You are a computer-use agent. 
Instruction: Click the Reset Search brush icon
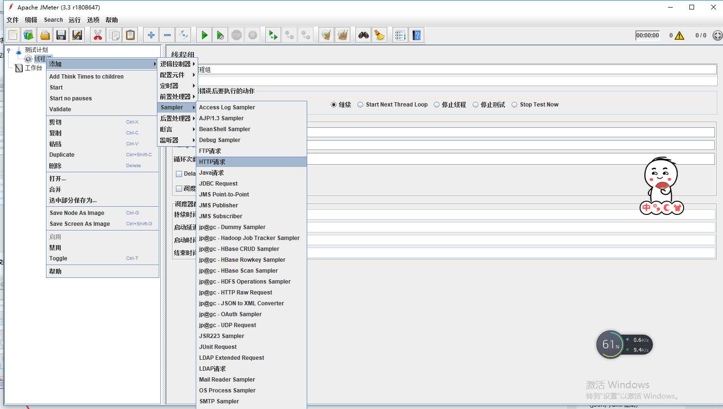tap(380, 35)
